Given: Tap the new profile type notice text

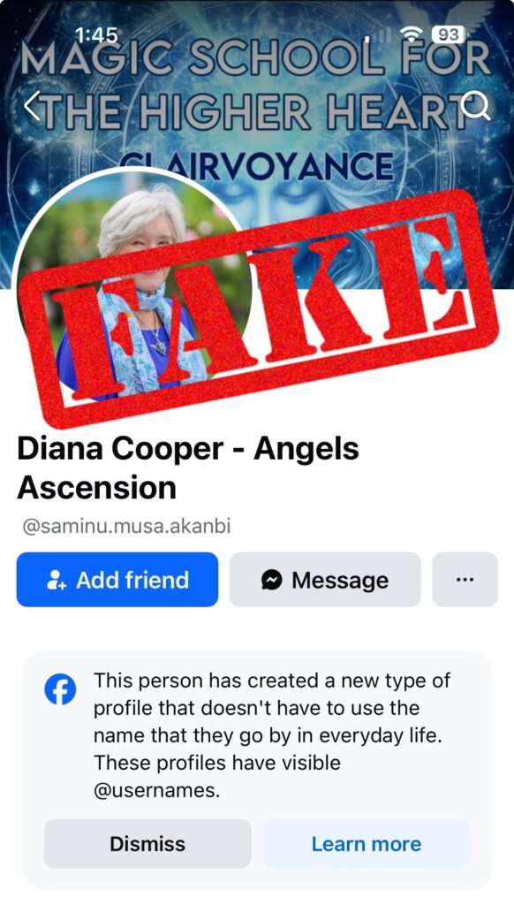Looking at the screenshot, I should click(x=272, y=734).
